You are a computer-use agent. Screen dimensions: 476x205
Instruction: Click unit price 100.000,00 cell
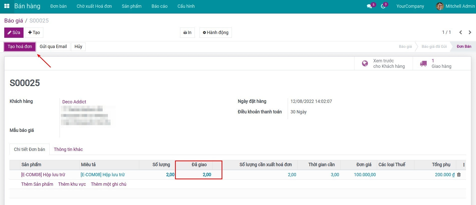click(x=365, y=175)
